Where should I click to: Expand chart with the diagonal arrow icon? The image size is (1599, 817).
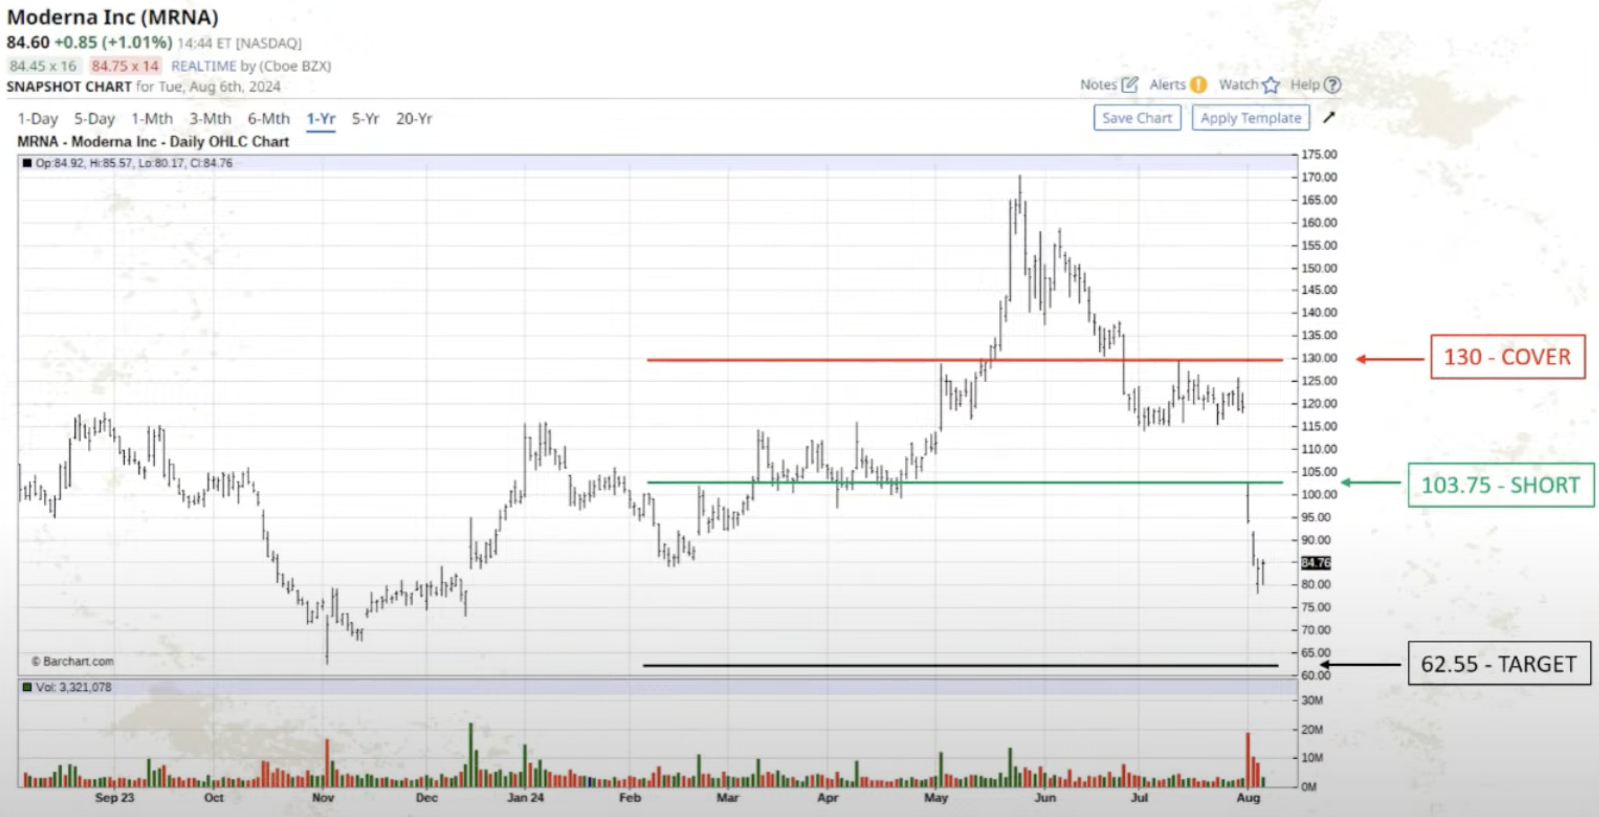pyautogui.click(x=1329, y=118)
